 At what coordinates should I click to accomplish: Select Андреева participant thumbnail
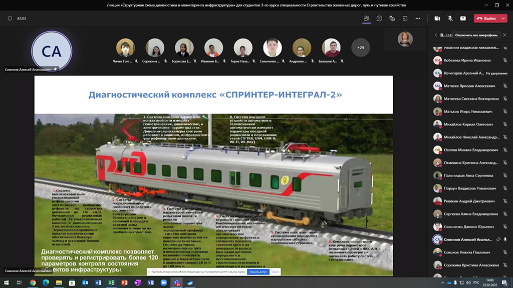tap(302, 47)
